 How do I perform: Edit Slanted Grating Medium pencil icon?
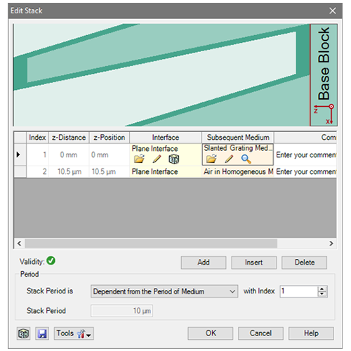(229, 159)
